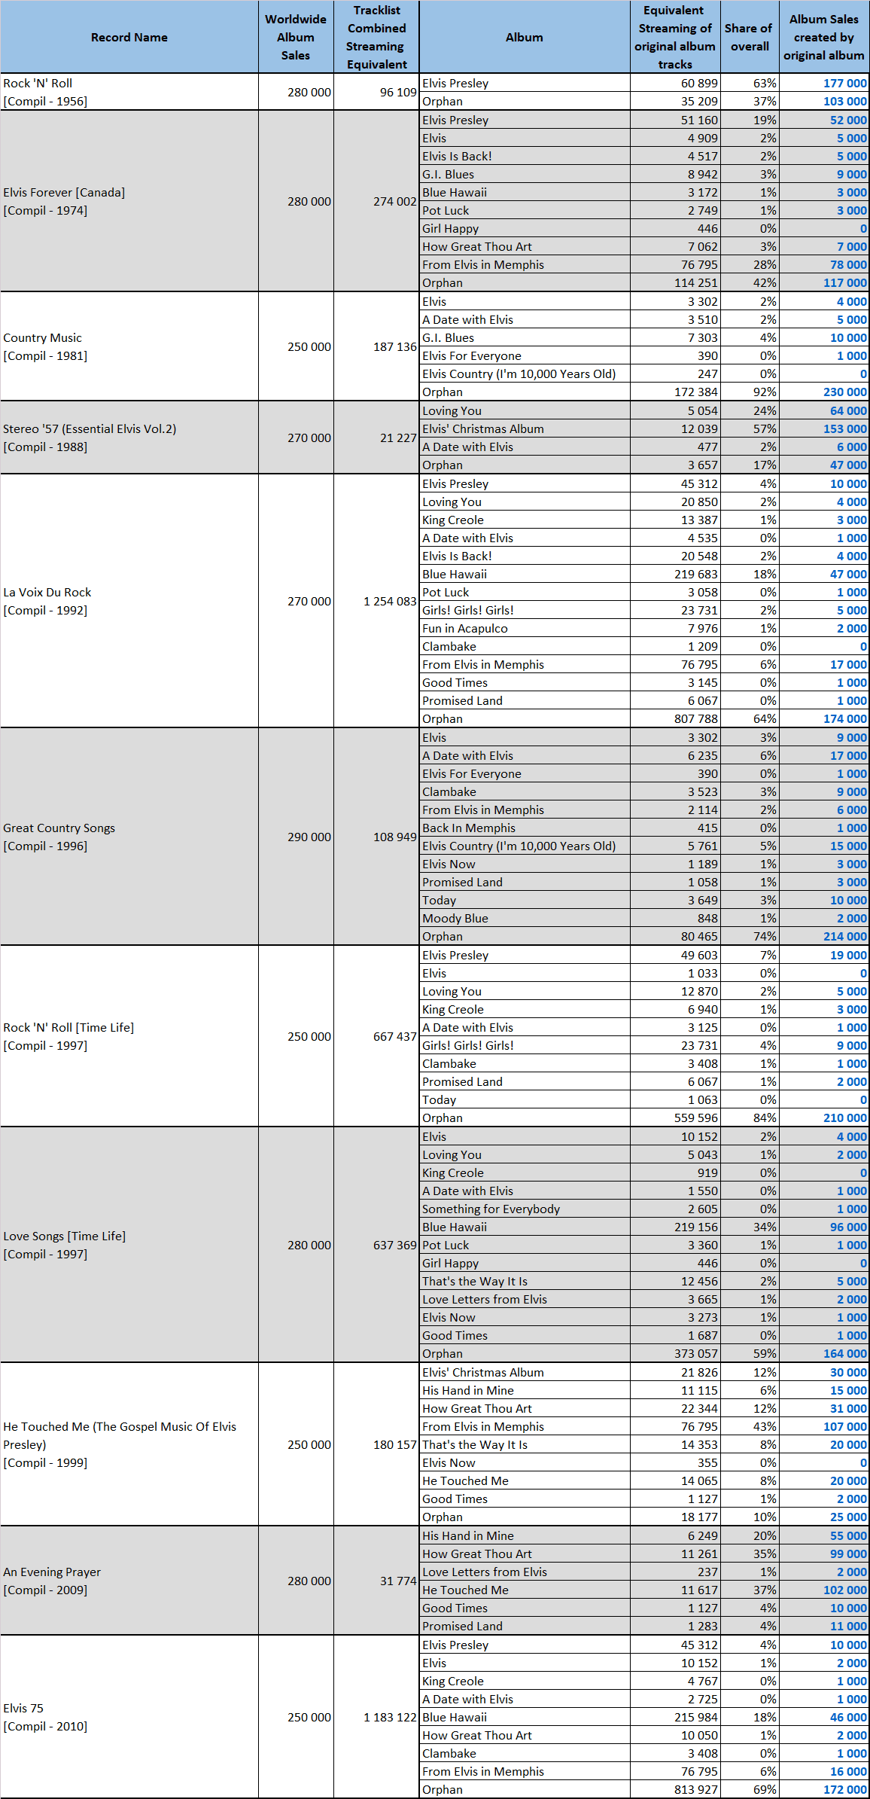Screen dimensions: 870x1799
Task: Click album sales value '230 000'
Action: coord(844,392)
